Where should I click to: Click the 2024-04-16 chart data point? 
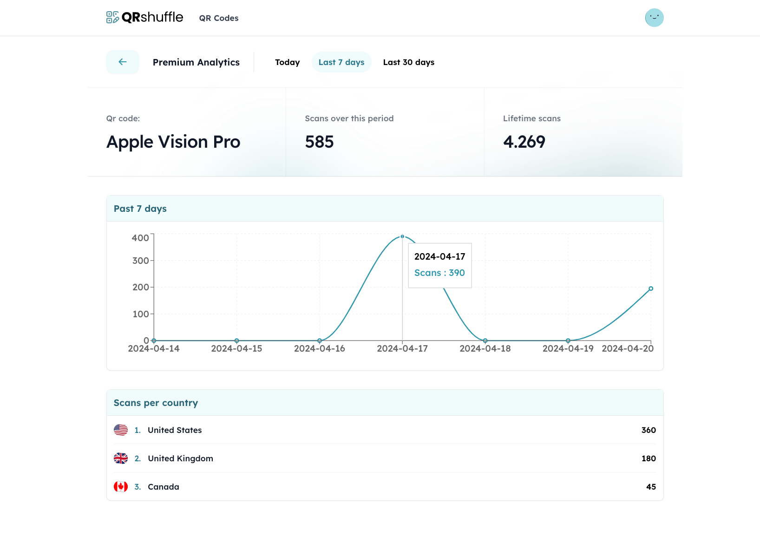click(320, 340)
